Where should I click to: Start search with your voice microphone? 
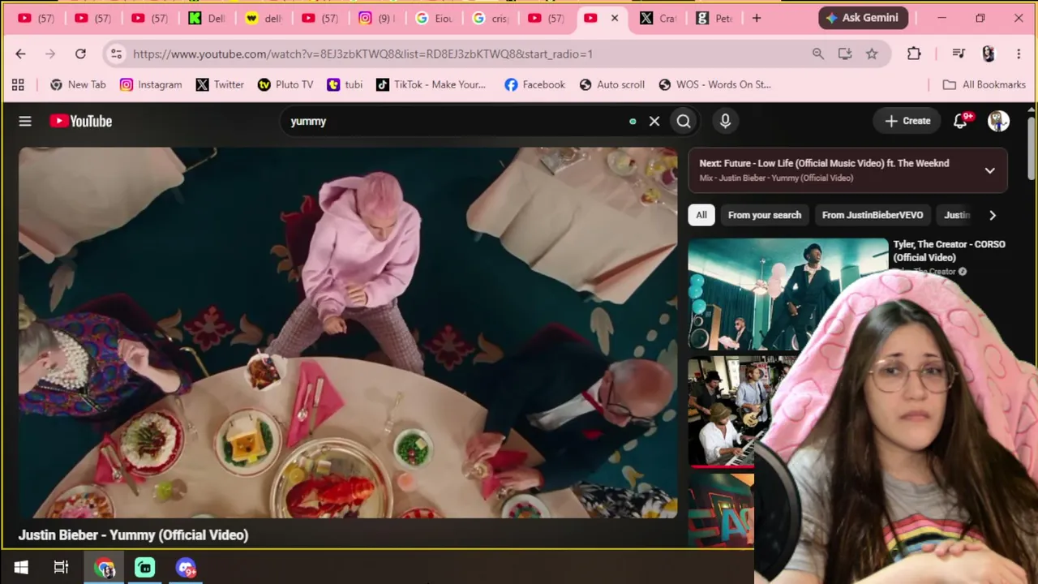(x=725, y=121)
